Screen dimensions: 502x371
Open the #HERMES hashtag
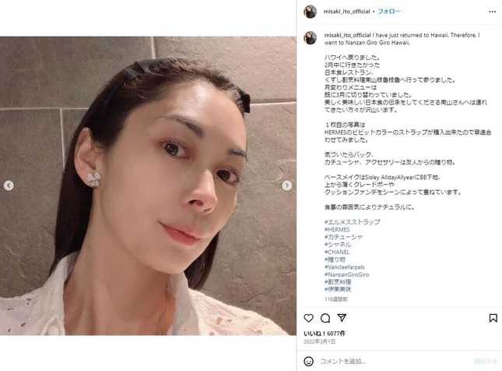[x=337, y=230]
